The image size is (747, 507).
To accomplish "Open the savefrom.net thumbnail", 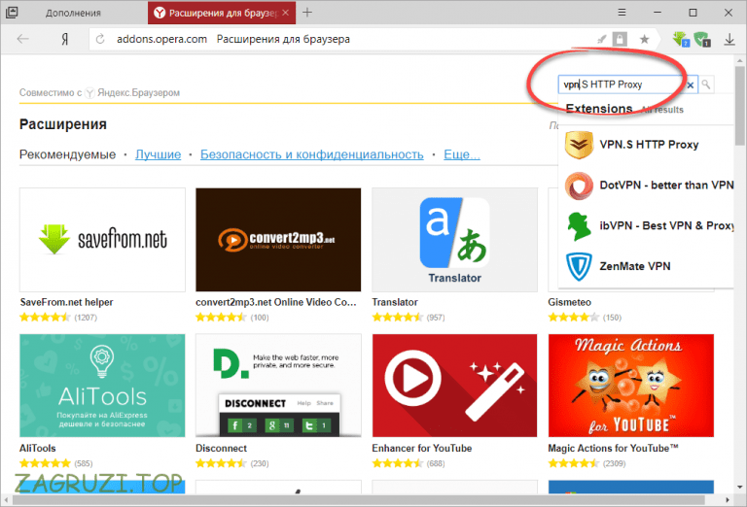I will click(x=102, y=240).
